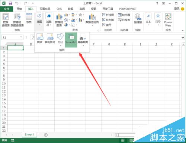Choose 图片 (Pictures) in the illustrations popup
The image size is (186, 143).
[x=40, y=38]
